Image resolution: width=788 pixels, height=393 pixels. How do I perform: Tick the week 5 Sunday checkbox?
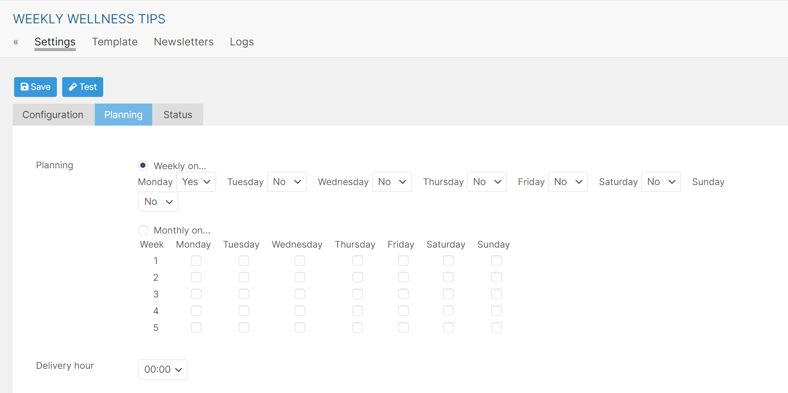[x=497, y=327]
